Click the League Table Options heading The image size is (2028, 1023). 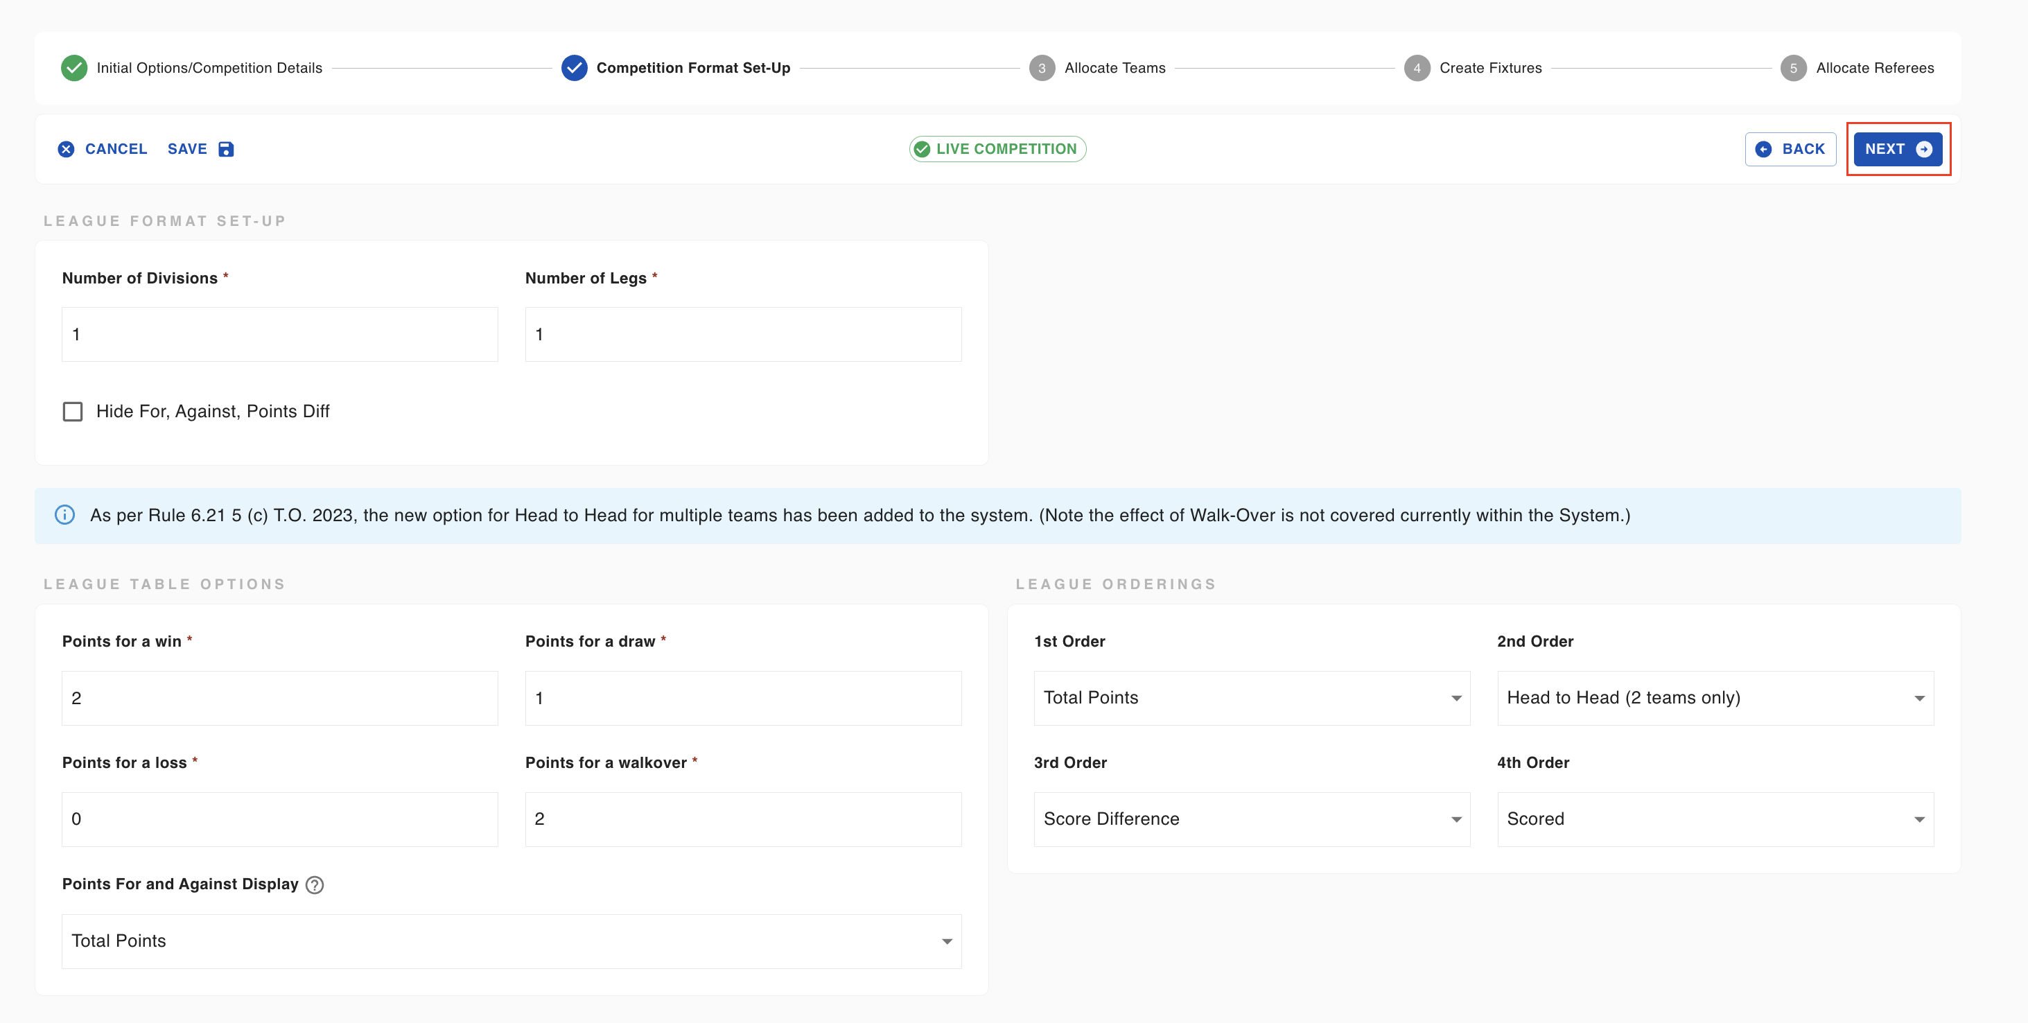[164, 584]
